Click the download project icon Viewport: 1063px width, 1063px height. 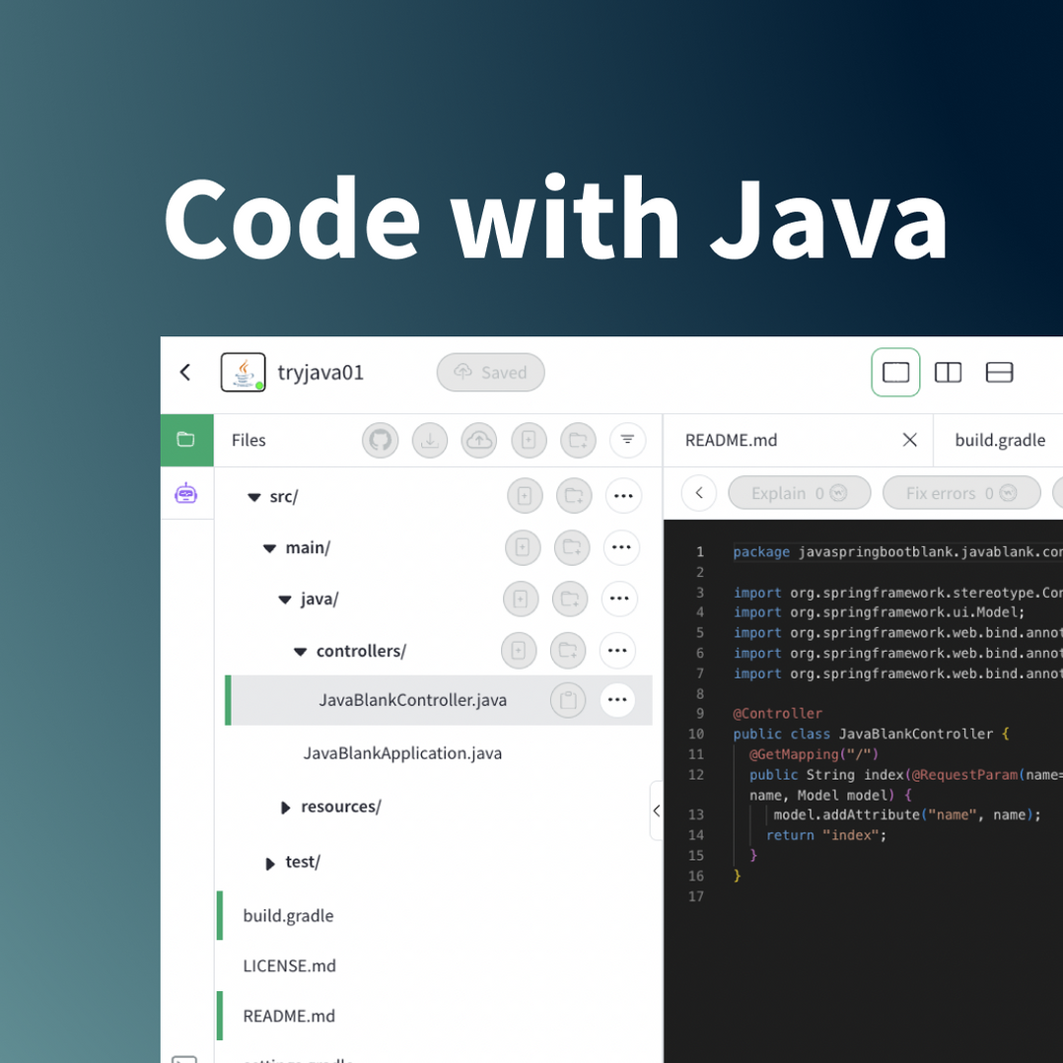(x=430, y=440)
